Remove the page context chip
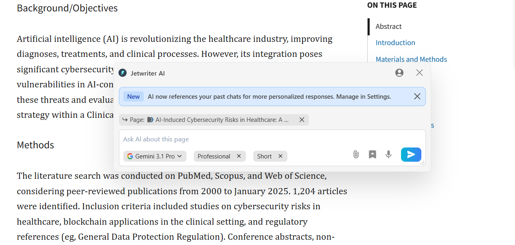 [302, 120]
